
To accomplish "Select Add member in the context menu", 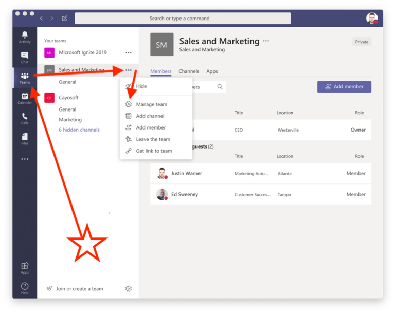I will pos(156,127).
